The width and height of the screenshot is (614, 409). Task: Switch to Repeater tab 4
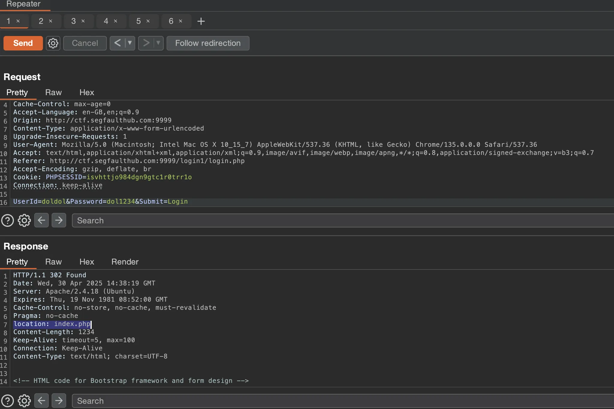[x=106, y=21]
